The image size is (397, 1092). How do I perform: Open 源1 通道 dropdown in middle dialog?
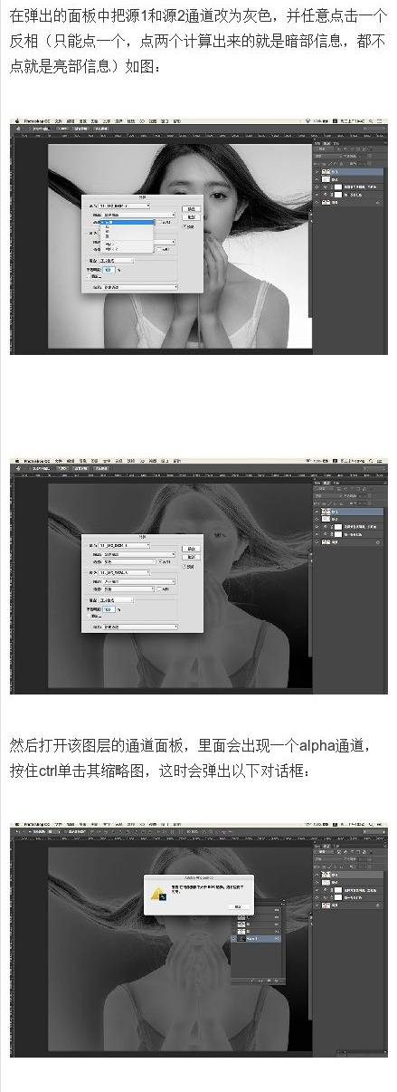128,561
